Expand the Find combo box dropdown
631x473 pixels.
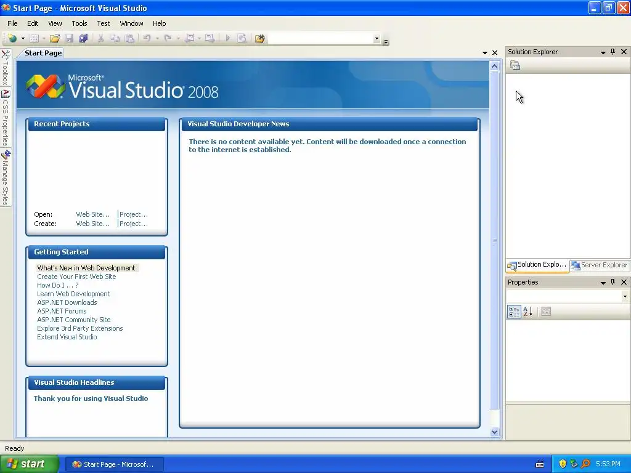[377, 39]
